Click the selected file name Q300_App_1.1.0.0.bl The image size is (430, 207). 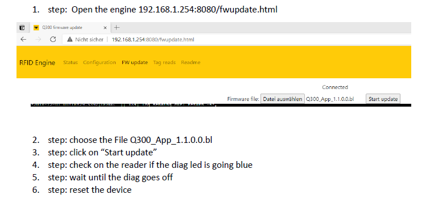coord(330,99)
